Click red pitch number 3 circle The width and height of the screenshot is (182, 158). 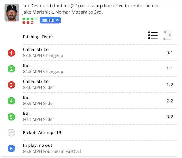point(11,85)
